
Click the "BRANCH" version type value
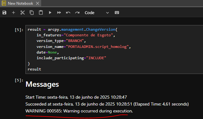click(x=75, y=41)
